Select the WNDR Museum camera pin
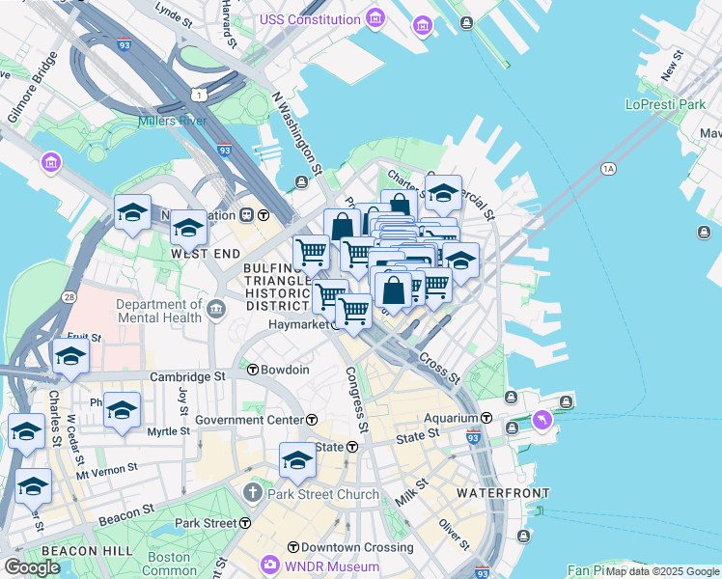Screen dimensions: 722x579 (x=270, y=565)
